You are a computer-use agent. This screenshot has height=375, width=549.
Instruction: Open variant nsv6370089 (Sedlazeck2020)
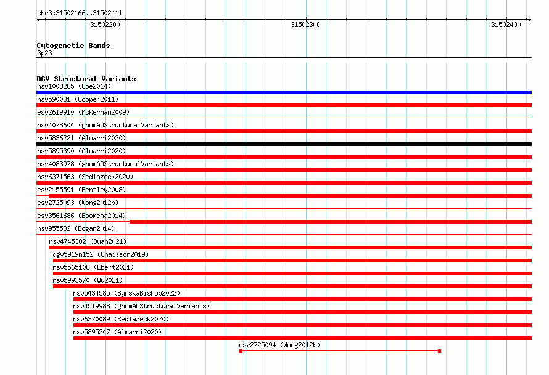click(121, 319)
